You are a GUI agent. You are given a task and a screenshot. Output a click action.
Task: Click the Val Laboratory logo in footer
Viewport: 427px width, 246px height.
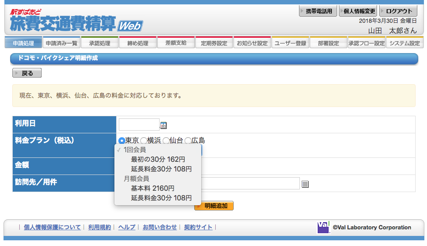[x=323, y=227]
